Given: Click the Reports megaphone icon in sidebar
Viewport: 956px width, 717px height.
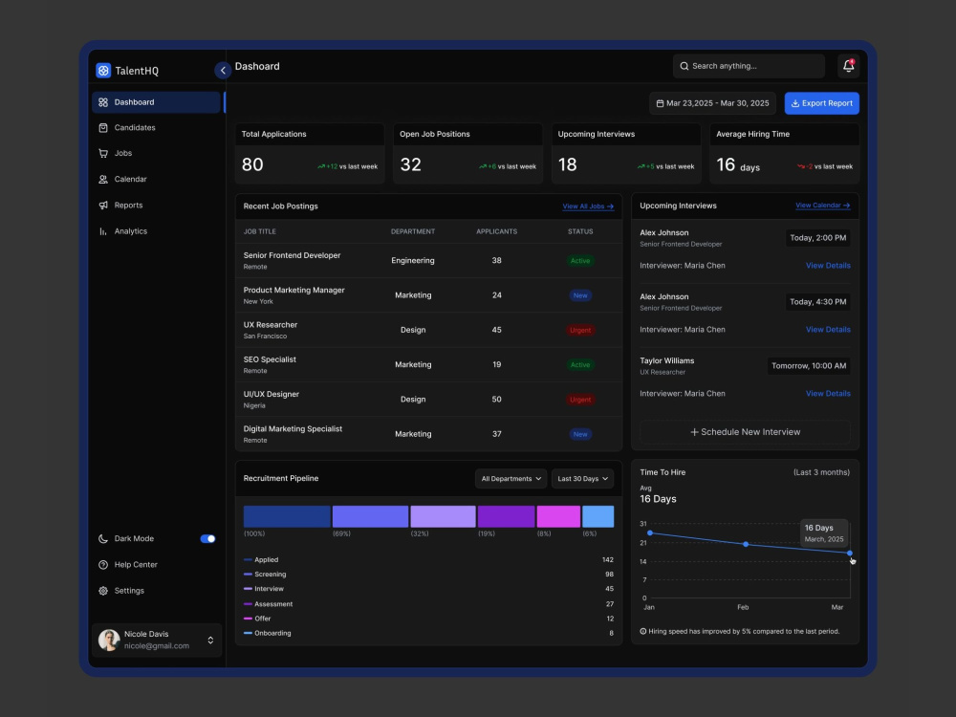Looking at the screenshot, I should coord(103,206).
